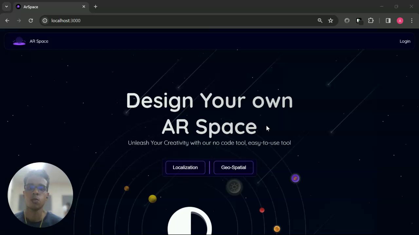Select the ArSpace tab
Viewport: 419px width, 235px height.
click(x=51, y=7)
